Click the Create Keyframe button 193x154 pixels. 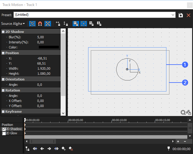[64, 149]
